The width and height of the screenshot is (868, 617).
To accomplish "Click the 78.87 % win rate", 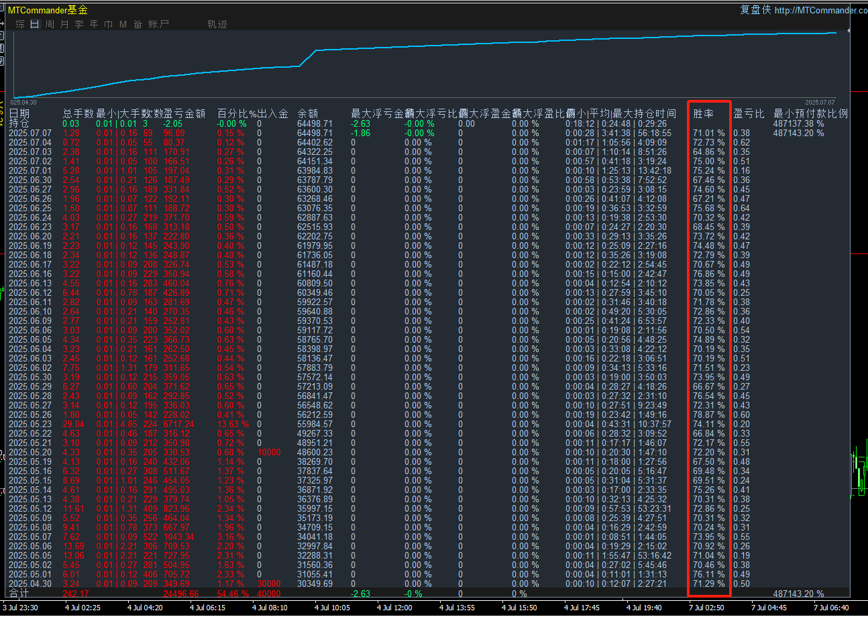I will click(x=708, y=414).
